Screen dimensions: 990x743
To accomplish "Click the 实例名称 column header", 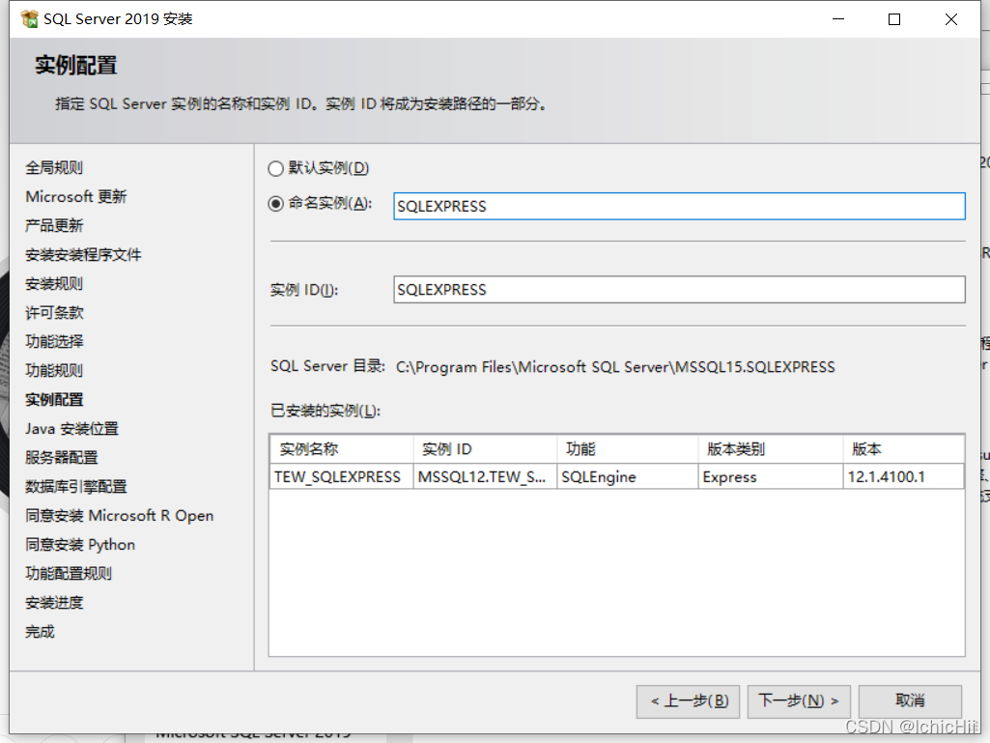I will pos(342,449).
